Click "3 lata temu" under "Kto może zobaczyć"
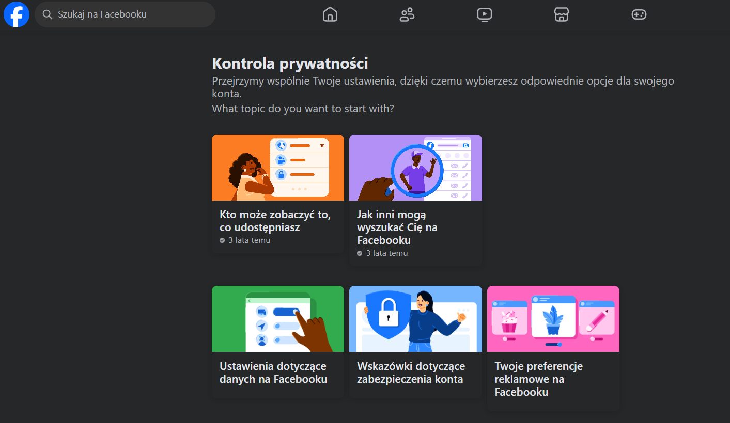Viewport: 730px width, 423px height. (x=249, y=240)
